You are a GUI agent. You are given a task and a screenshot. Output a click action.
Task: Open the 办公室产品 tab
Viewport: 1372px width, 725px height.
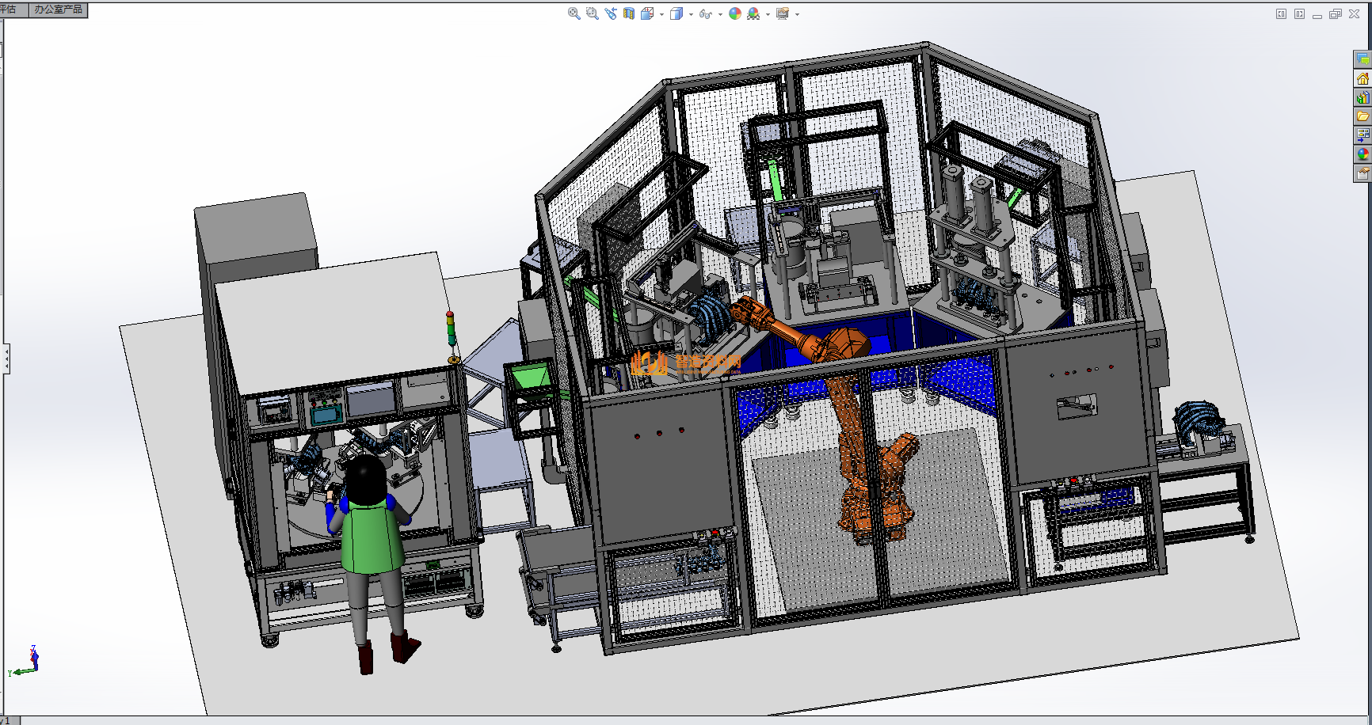point(58,9)
